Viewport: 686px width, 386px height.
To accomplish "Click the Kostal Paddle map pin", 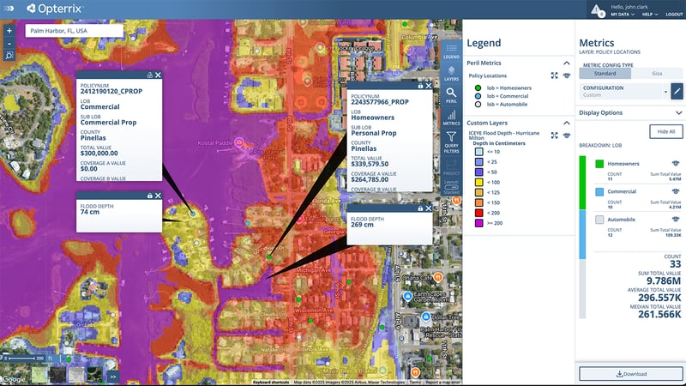I will click(x=239, y=142).
